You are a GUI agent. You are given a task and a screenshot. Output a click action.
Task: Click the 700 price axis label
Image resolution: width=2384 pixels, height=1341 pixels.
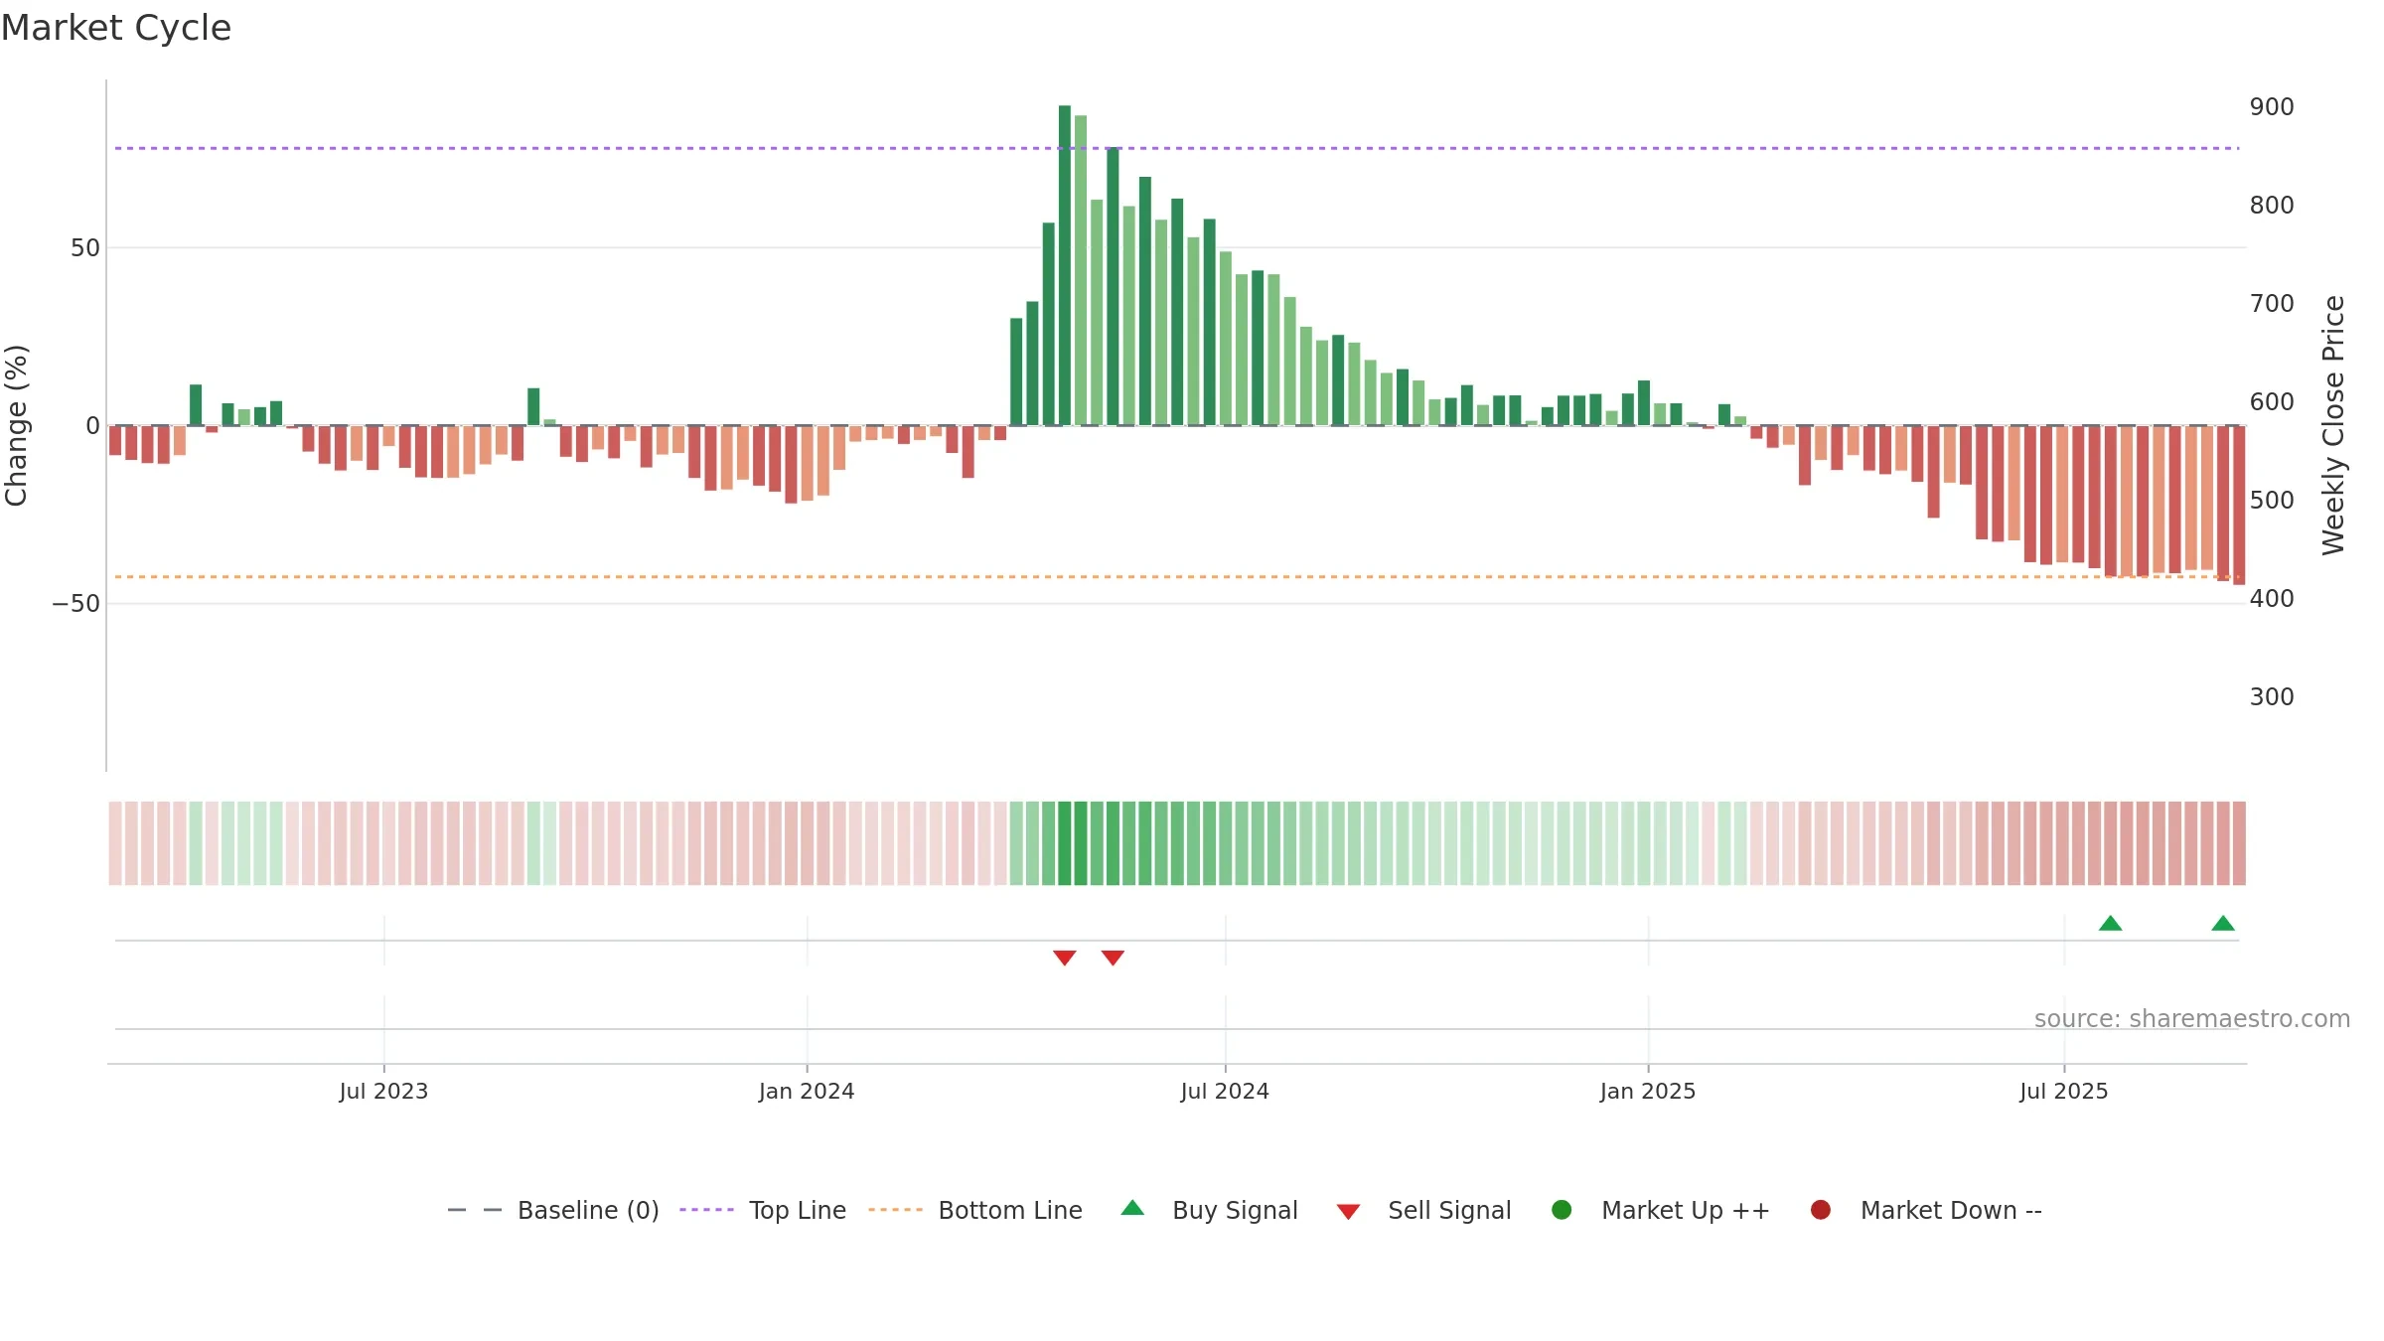point(2272,303)
